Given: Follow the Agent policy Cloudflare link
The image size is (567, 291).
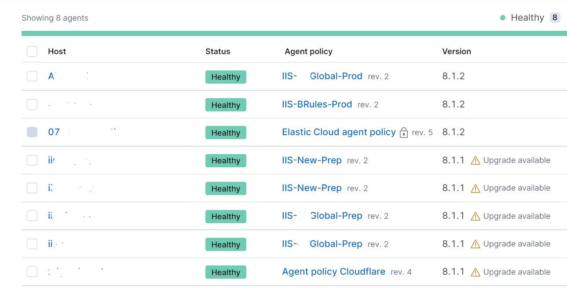Looking at the screenshot, I should tap(333, 272).
